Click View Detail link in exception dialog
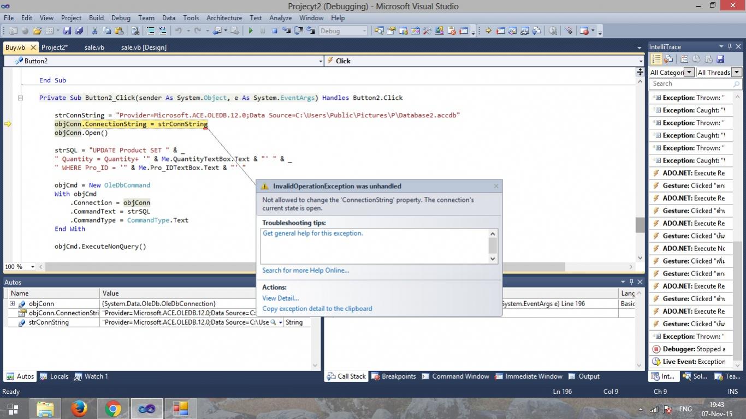The width and height of the screenshot is (746, 419). point(280,298)
